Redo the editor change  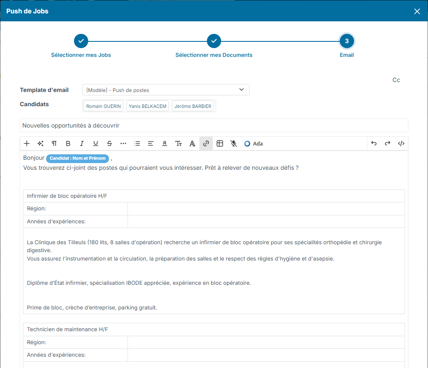[387, 143]
